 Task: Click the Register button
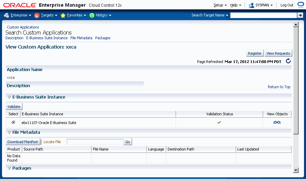[x=255, y=53]
